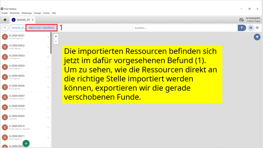Open the filter menu next to search
This screenshot has width=263, height=148.
point(242,28)
